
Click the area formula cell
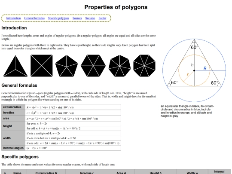73,119
